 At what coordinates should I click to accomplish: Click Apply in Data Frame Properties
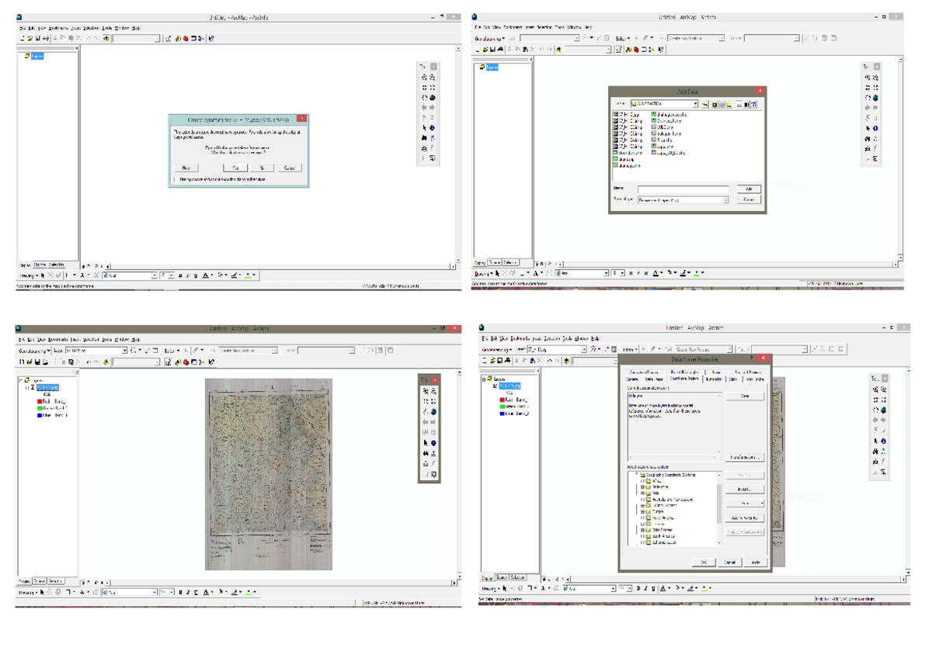click(756, 561)
